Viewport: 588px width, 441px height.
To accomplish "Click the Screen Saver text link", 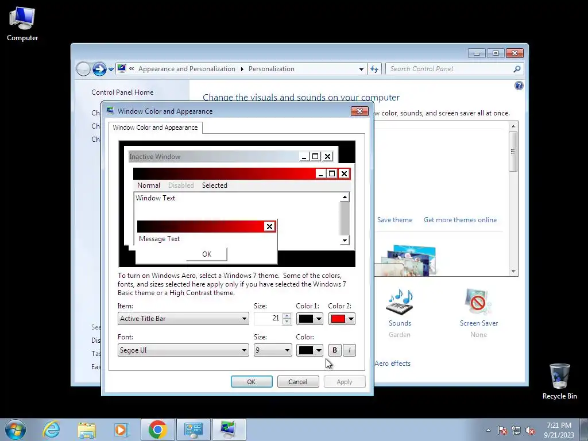I will pyautogui.click(x=479, y=323).
